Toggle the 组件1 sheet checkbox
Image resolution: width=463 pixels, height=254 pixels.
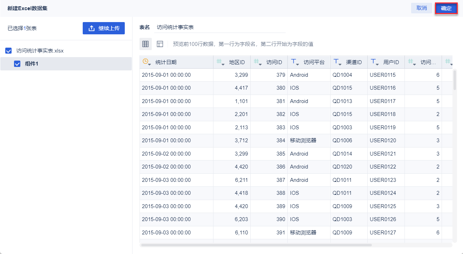17,64
